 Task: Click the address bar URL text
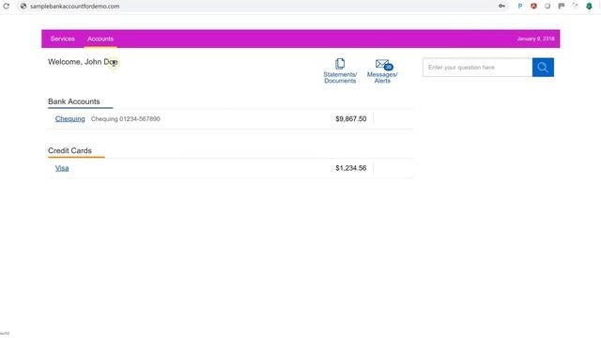(x=75, y=7)
